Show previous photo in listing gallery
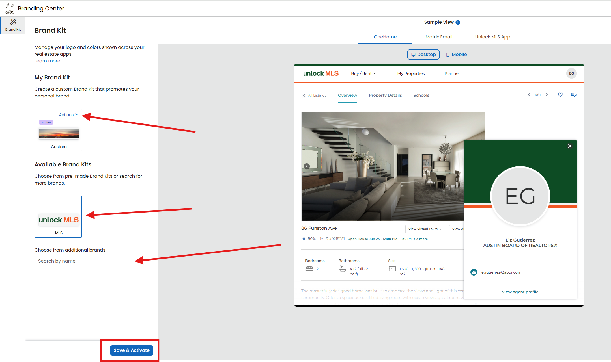 [307, 166]
